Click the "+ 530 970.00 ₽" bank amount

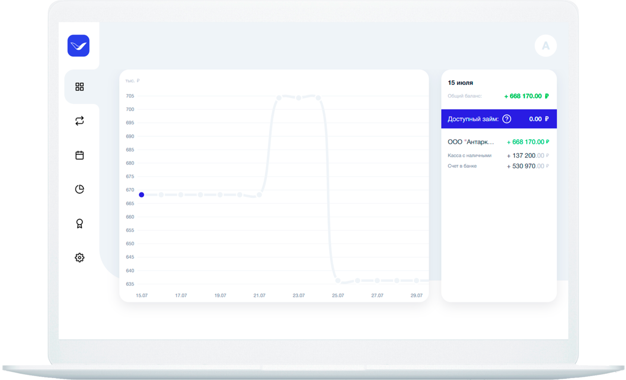coord(528,166)
